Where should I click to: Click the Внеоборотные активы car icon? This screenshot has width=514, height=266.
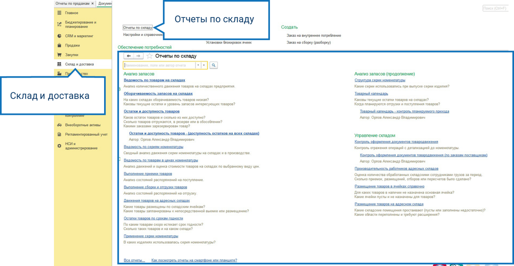[x=60, y=125]
